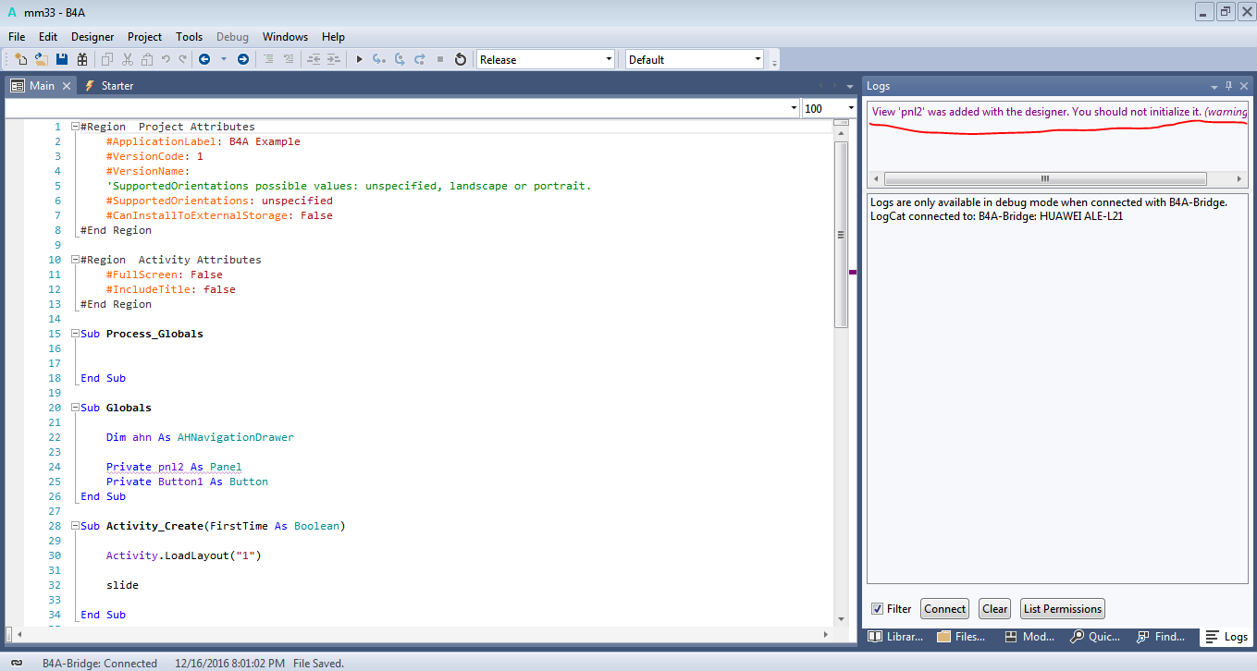Open the Release build configuration dropdown
Image resolution: width=1257 pixels, height=671 pixels.
pos(609,59)
